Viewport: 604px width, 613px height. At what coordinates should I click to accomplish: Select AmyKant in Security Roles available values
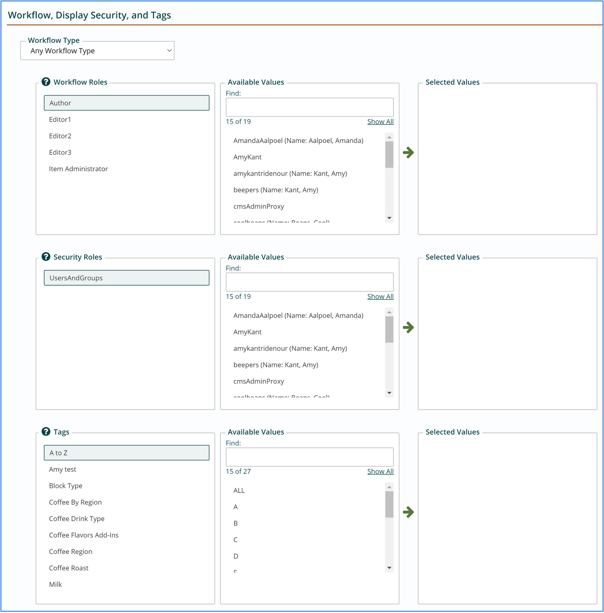[247, 332]
